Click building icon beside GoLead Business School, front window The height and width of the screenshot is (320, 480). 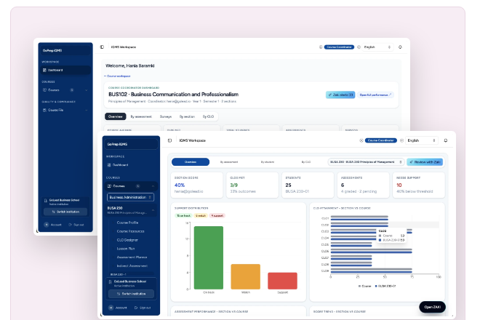click(x=110, y=281)
